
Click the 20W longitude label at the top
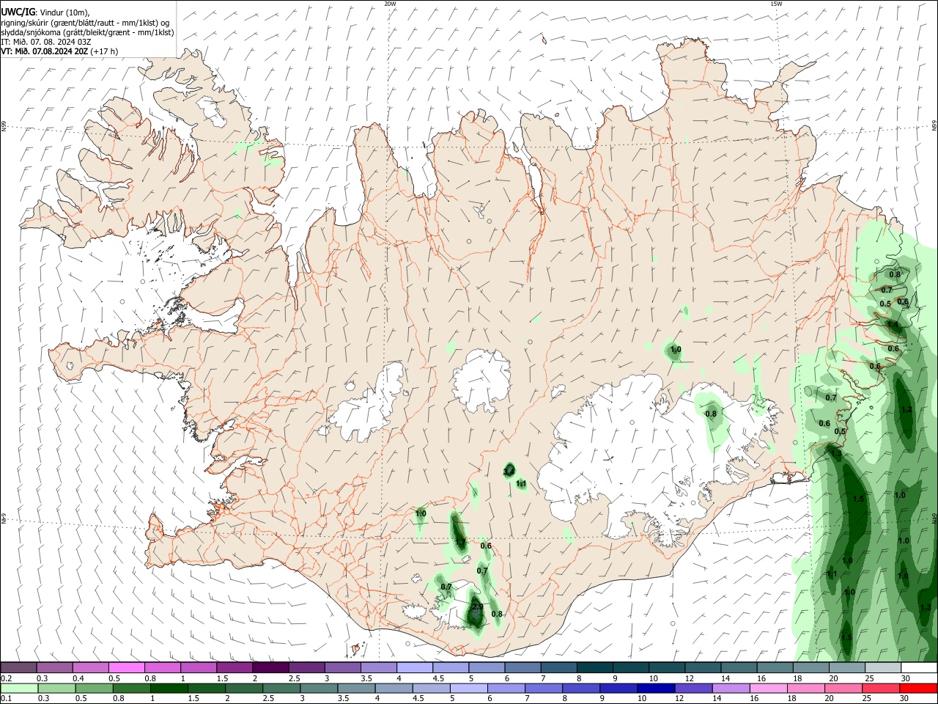point(390,4)
